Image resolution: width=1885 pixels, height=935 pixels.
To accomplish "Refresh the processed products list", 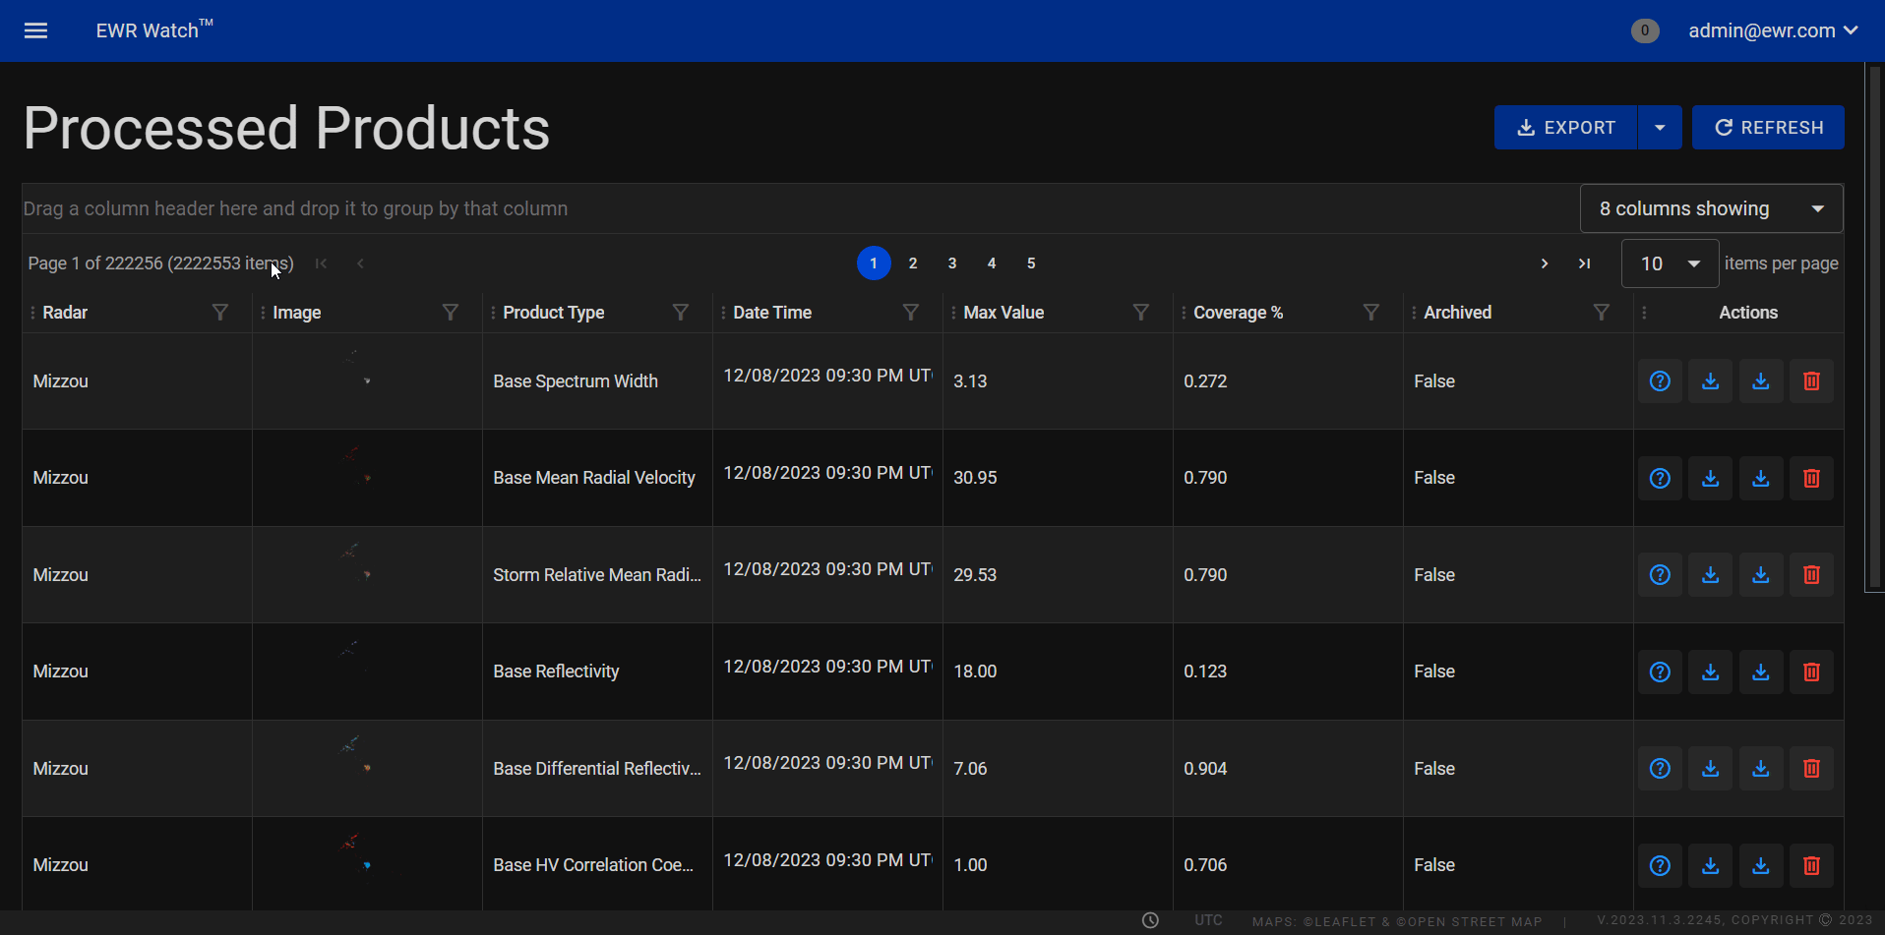I will [1768, 128].
